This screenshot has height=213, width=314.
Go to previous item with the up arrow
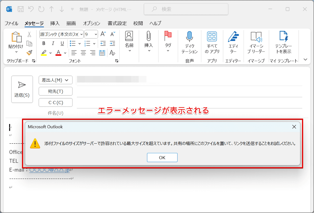click(51, 9)
